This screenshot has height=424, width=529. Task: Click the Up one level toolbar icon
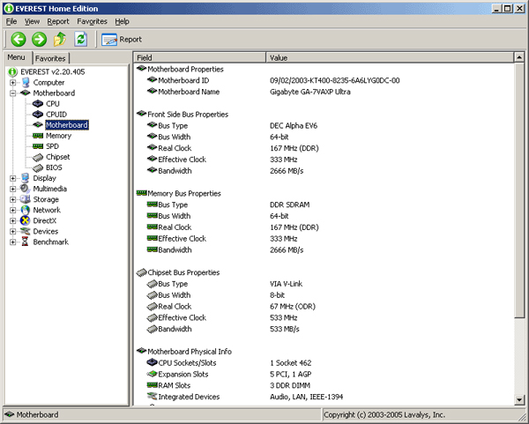coord(60,39)
